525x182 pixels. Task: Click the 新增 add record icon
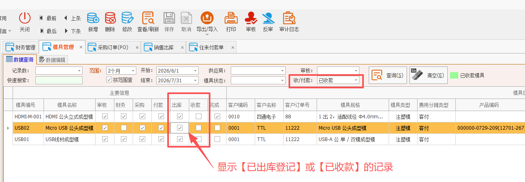pos(93,18)
